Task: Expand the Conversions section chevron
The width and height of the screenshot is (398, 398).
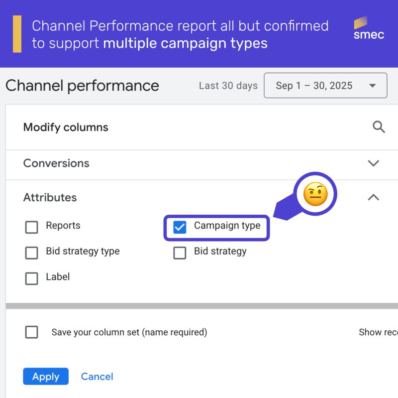Action: click(373, 163)
